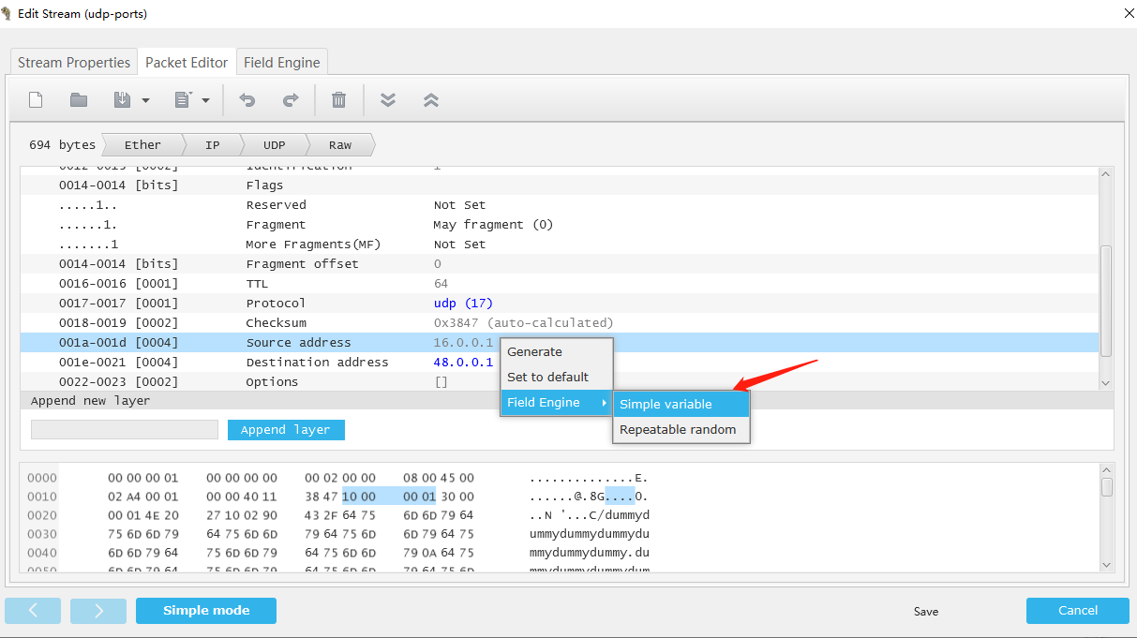The width and height of the screenshot is (1137, 638).
Task: Redo the last packet edit
Action: pos(291,99)
